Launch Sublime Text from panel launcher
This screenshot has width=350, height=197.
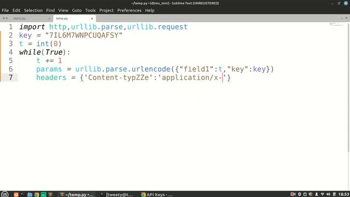(50, 194)
